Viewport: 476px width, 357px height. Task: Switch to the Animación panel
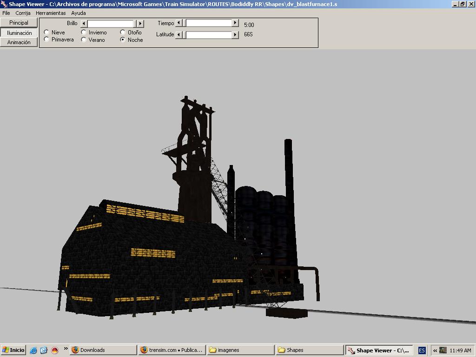tap(19, 42)
